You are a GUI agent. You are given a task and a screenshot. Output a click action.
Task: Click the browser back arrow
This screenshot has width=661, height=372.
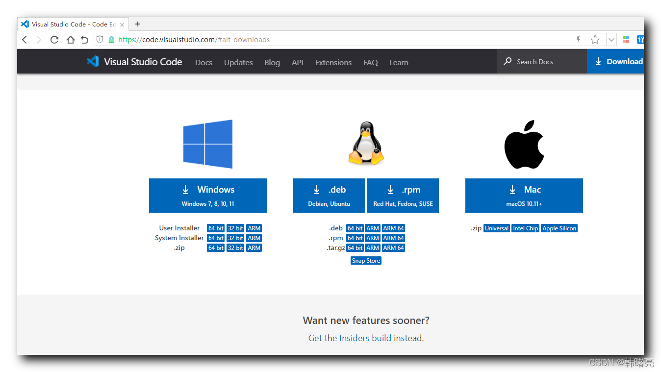(x=25, y=40)
